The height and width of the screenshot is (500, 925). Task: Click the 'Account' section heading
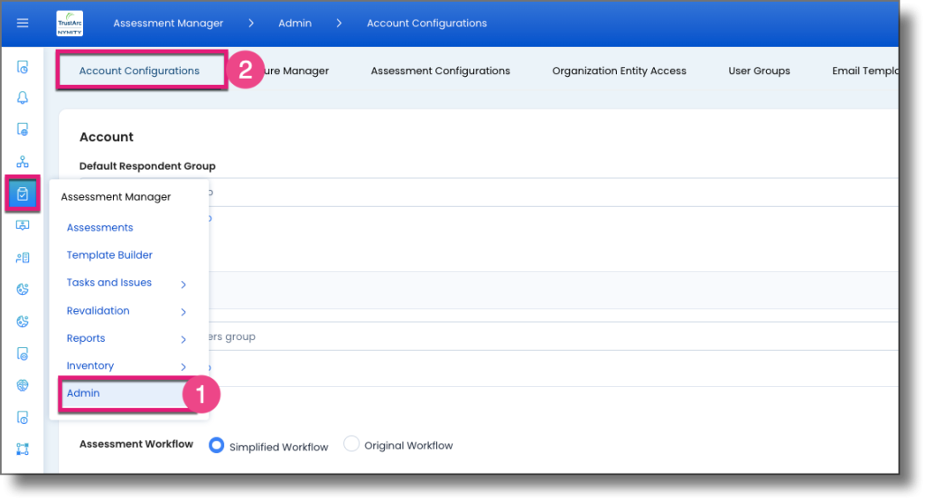107,137
